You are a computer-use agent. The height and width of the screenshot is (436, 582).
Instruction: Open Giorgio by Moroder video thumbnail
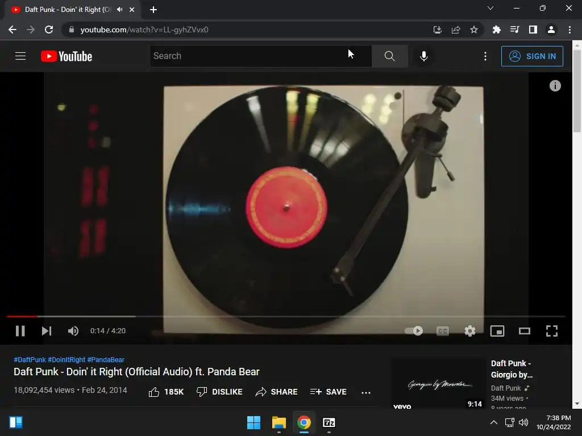click(439, 384)
